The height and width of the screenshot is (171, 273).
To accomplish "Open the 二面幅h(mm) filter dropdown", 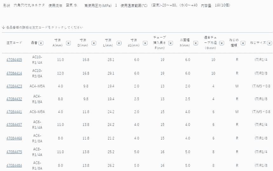I will [196, 43].
